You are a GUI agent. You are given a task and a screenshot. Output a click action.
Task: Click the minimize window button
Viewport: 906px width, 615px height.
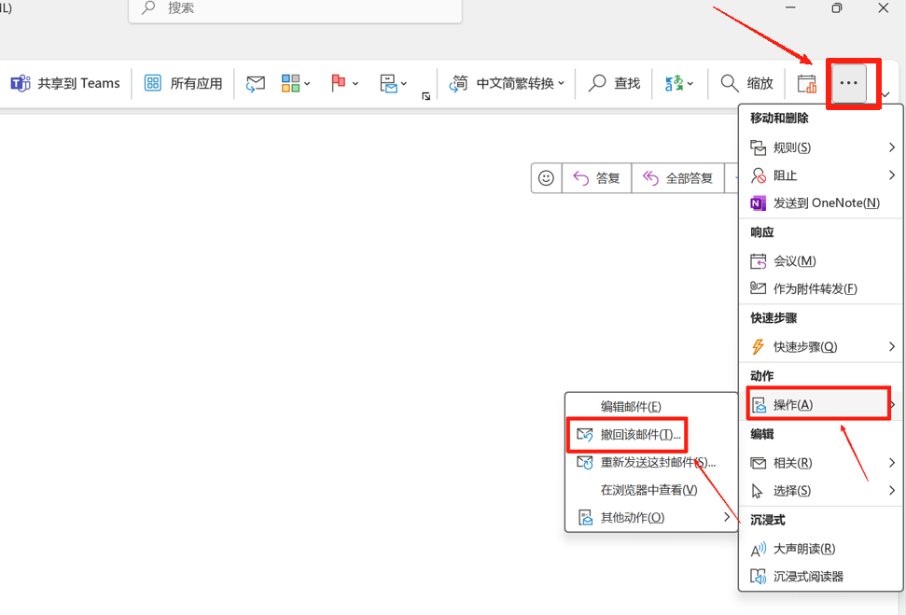pyautogui.click(x=790, y=7)
